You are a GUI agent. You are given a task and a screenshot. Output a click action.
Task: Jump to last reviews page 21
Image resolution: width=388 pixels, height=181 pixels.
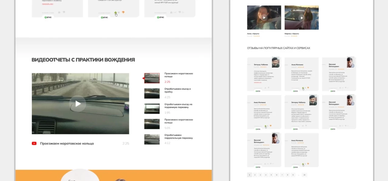pyautogui.click(x=305, y=175)
